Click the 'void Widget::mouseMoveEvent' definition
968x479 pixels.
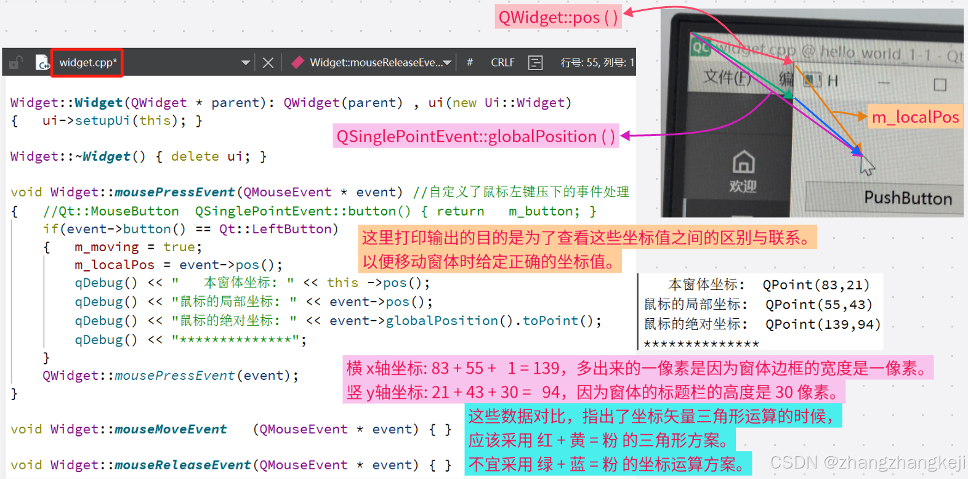click(231, 429)
